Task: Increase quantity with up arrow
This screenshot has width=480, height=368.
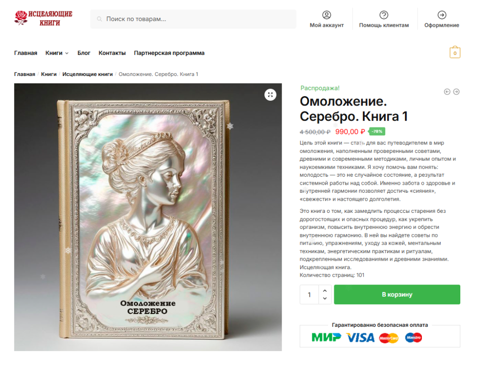Action: click(x=325, y=291)
